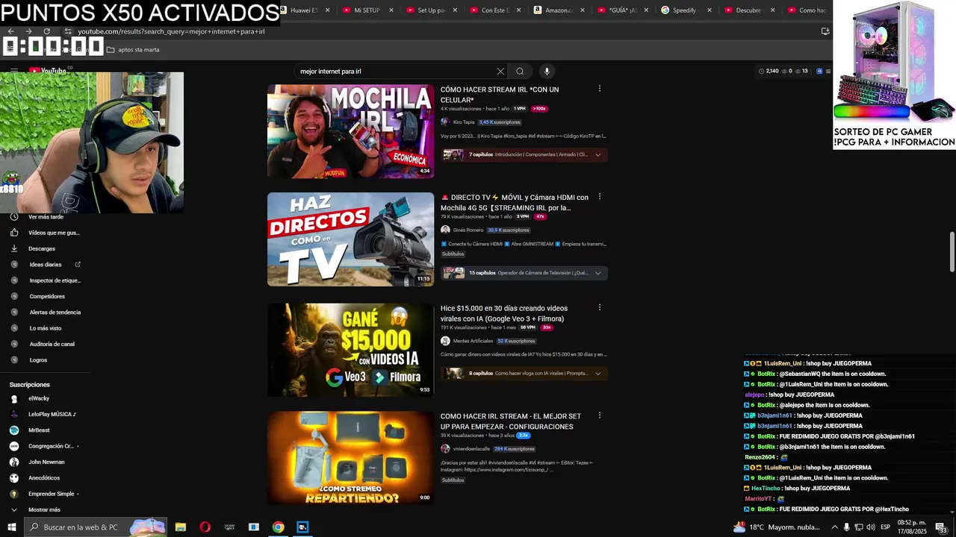
Task: Open Ver más tarde in sidebar
Action: [45, 217]
